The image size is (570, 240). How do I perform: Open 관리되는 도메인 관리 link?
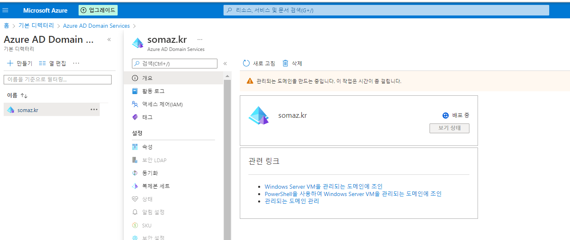(x=292, y=201)
